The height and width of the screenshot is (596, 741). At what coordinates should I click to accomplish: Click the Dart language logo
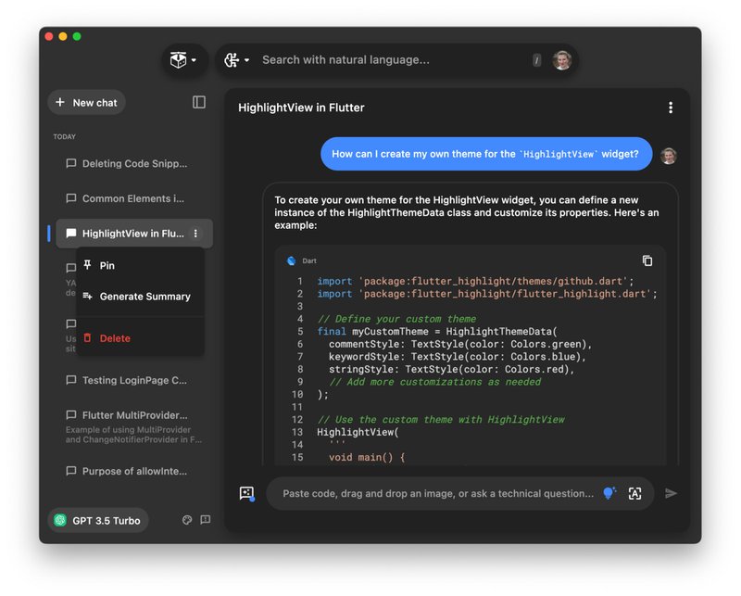tap(291, 260)
